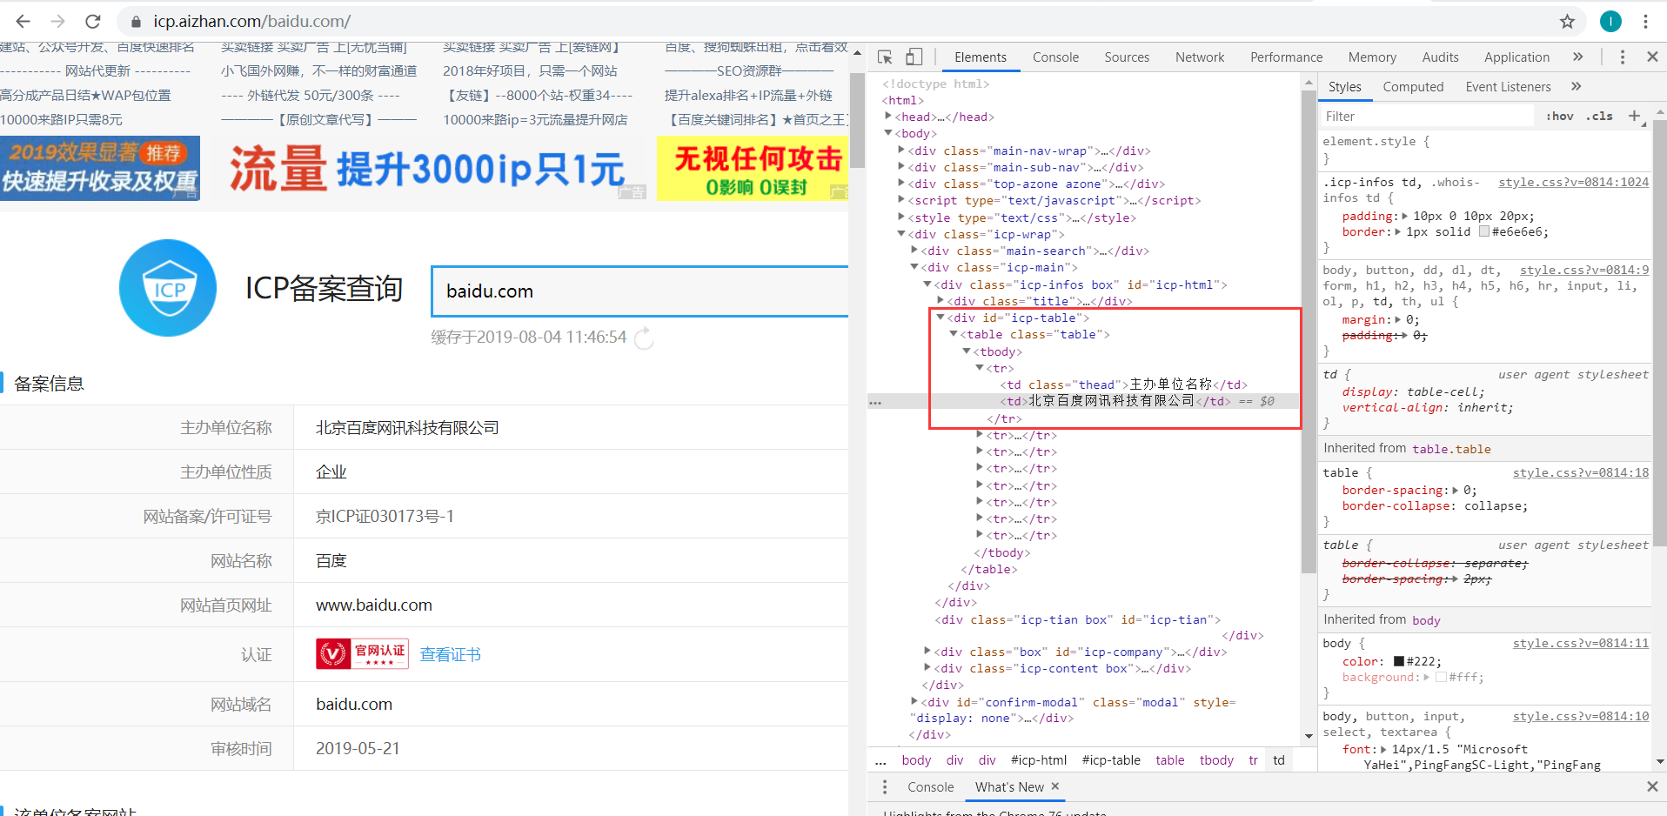Open the DevTools customize menu dots

(1622, 57)
